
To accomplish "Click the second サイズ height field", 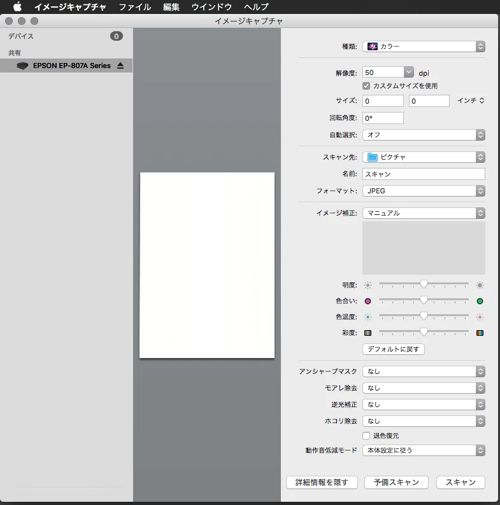I will tap(429, 100).
